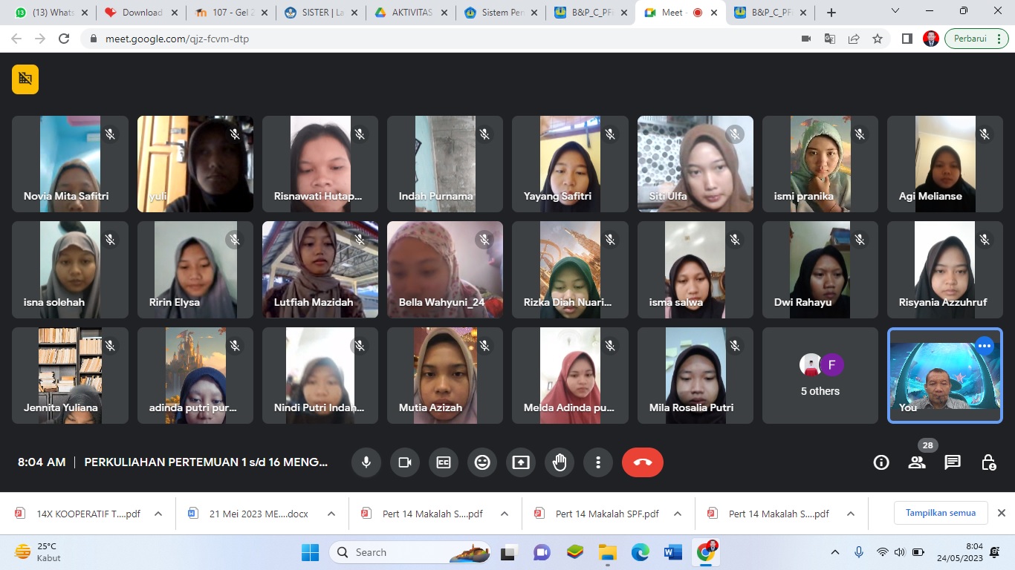This screenshot has height=570, width=1015.
Task: Toggle the microphone in call controls
Action: 366,462
